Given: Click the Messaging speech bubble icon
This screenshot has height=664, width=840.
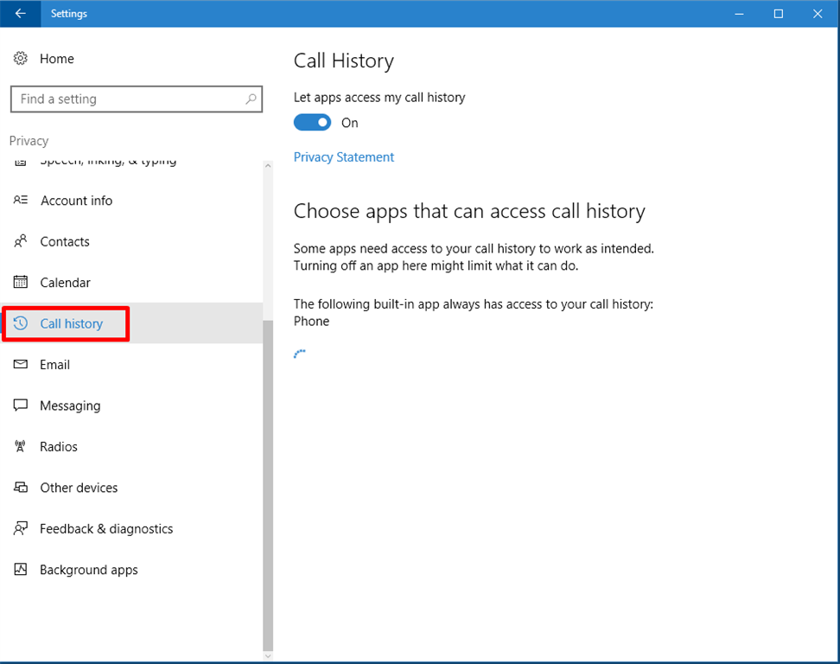Looking at the screenshot, I should point(21,405).
